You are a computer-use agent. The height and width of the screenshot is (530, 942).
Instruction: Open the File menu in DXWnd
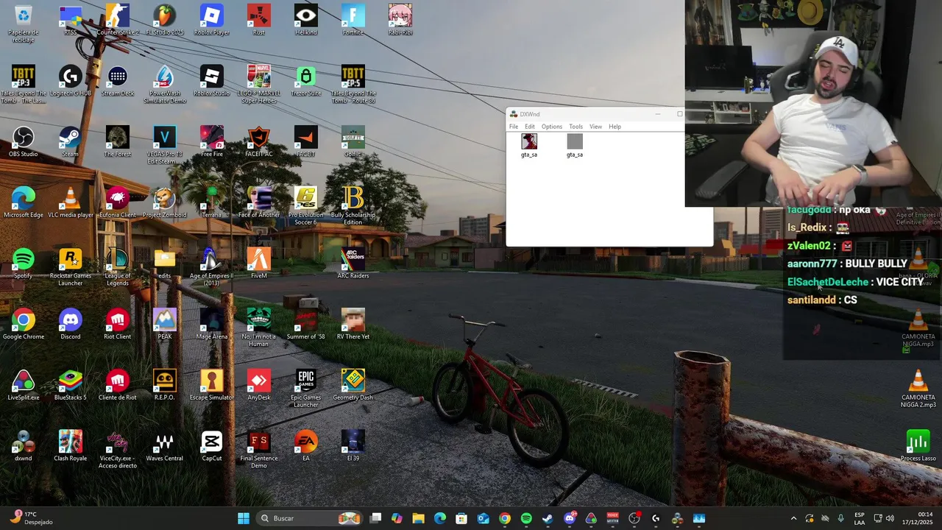click(x=514, y=127)
